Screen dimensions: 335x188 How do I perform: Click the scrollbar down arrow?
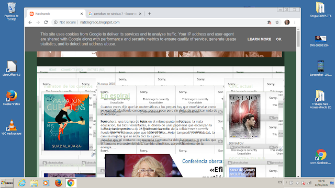298,177
